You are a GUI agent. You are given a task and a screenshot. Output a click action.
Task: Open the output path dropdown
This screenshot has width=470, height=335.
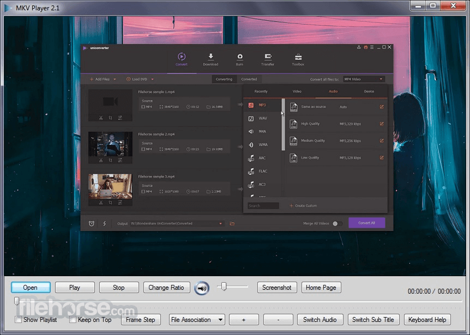click(x=221, y=223)
